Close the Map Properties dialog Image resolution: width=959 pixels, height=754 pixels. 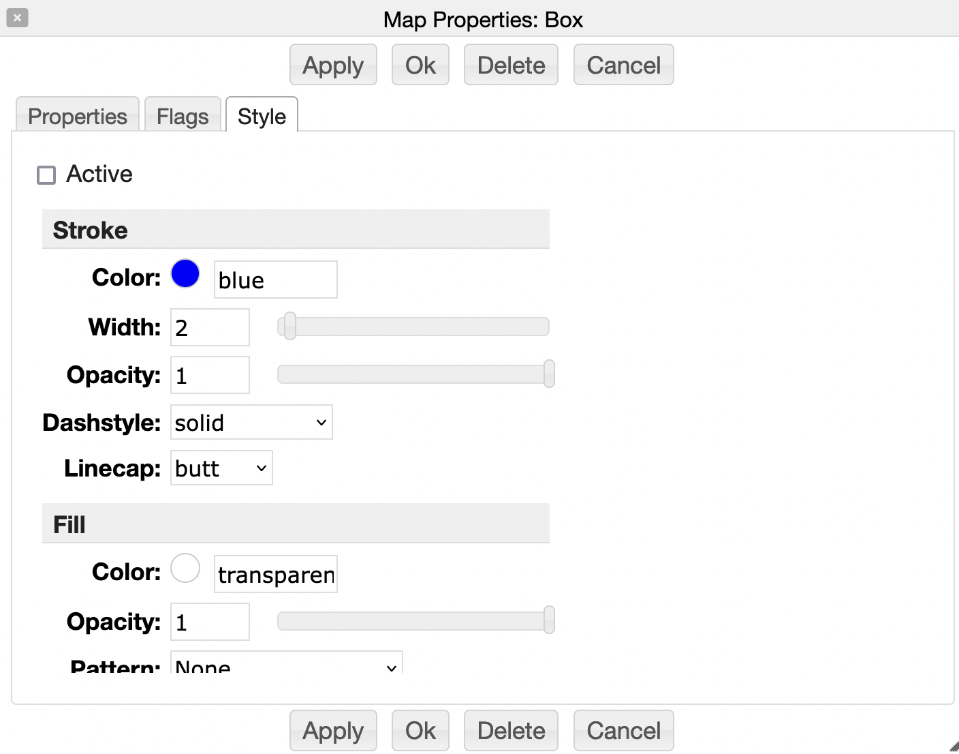pyautogui.click(x=18, y=18)
